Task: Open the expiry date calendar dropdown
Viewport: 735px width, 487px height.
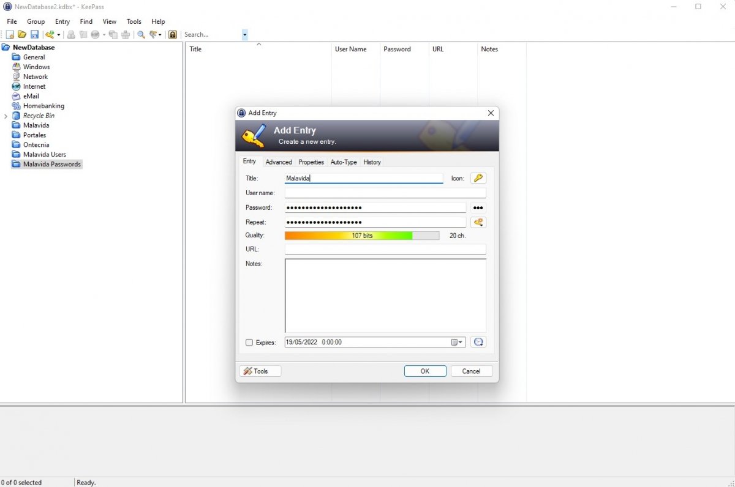Action: (x=458, y=343)
